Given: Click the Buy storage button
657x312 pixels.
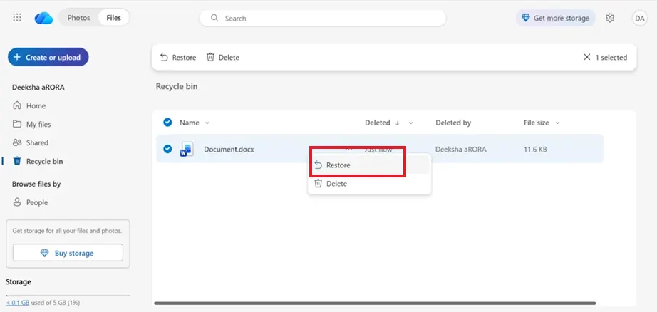Looking at the screenshot, I should tap(68, 253).
